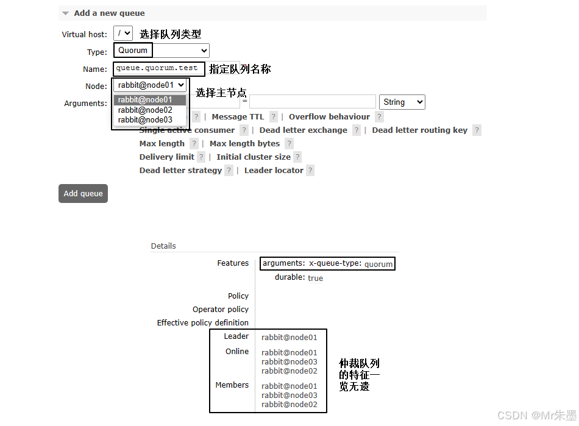Click the Leader value rabbit@node01
Image resolution: width=579 pixels, height=426 pixels.
click(289, 338)
